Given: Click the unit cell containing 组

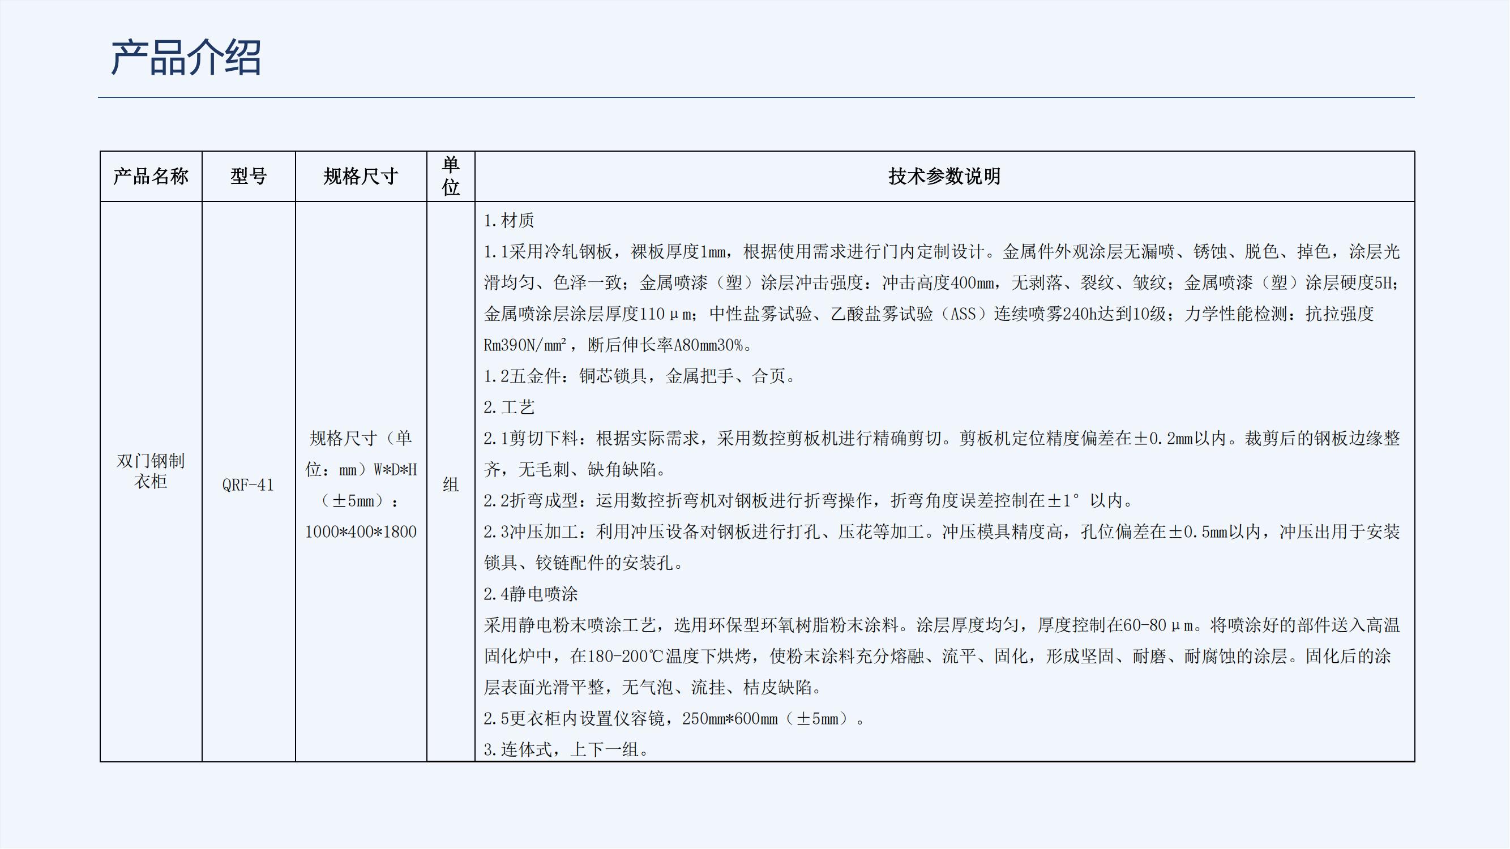Looking at the screenshot, I should click(450, 485).
